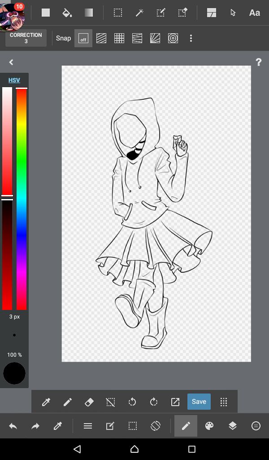This screenshot has height=460, width=269.
Task: Open the edit menu
Action: 110,426
